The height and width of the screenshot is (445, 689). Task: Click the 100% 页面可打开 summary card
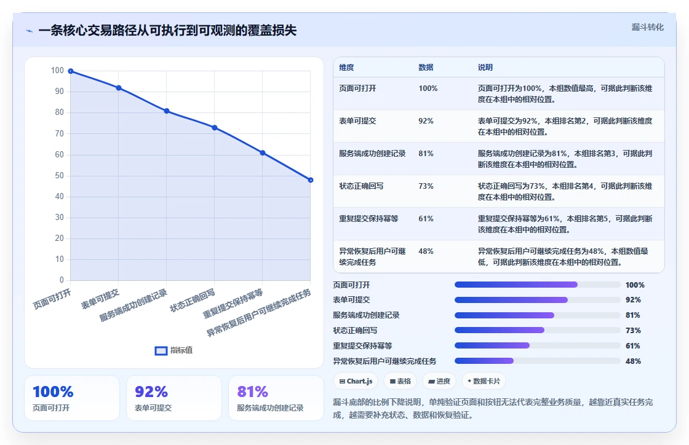(x=72, y=398)
